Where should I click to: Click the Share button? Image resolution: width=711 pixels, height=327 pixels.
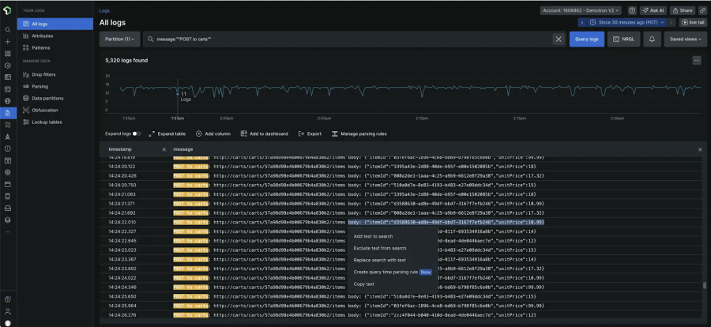pos(683,10)
